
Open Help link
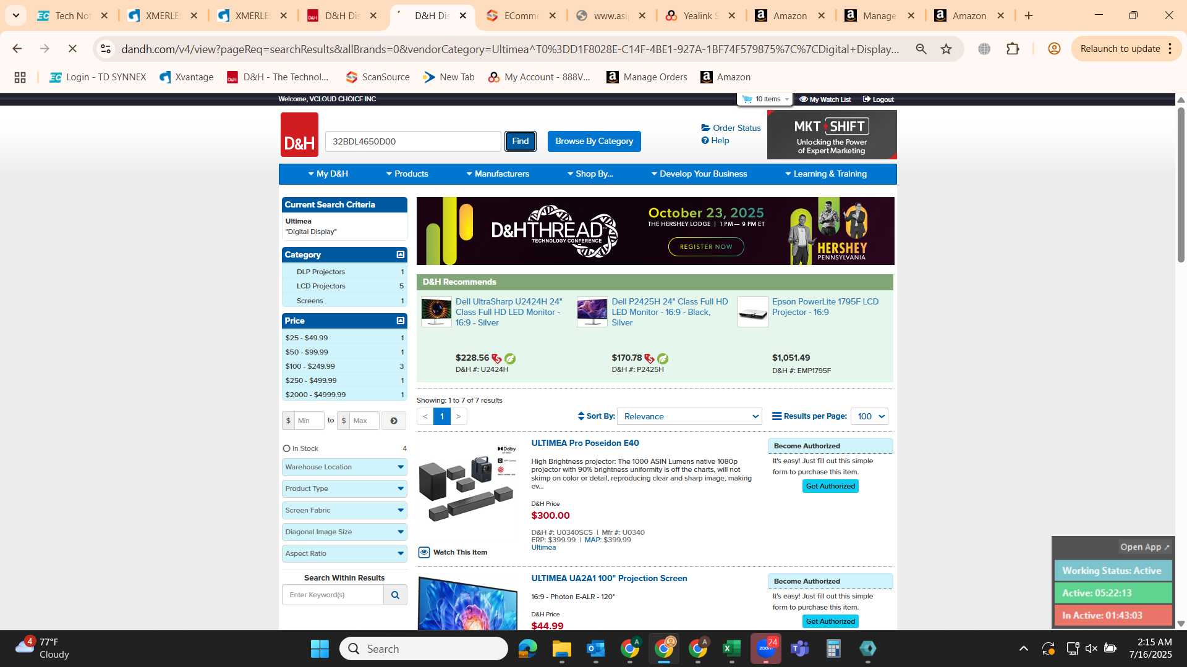point(715,140)
